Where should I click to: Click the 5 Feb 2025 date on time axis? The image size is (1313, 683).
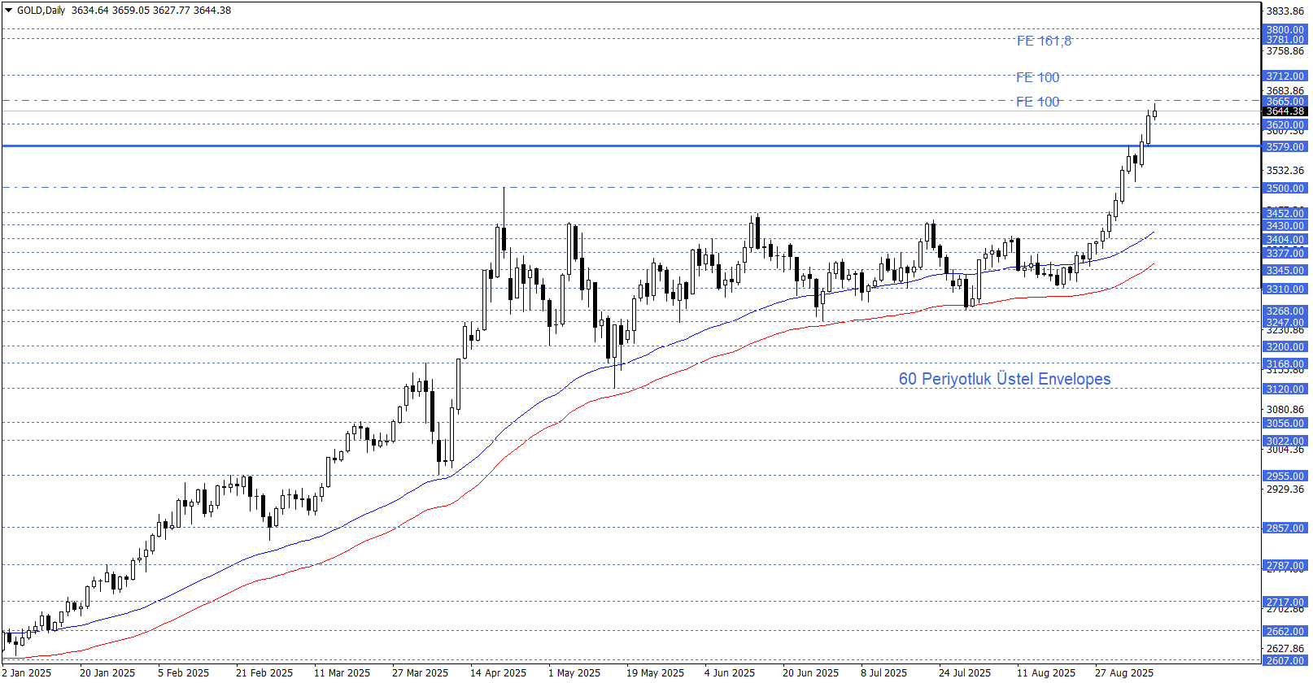[183, 673]
